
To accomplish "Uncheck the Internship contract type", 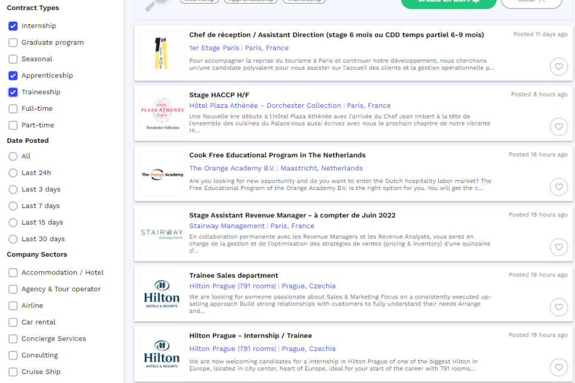I will (13, 26).
